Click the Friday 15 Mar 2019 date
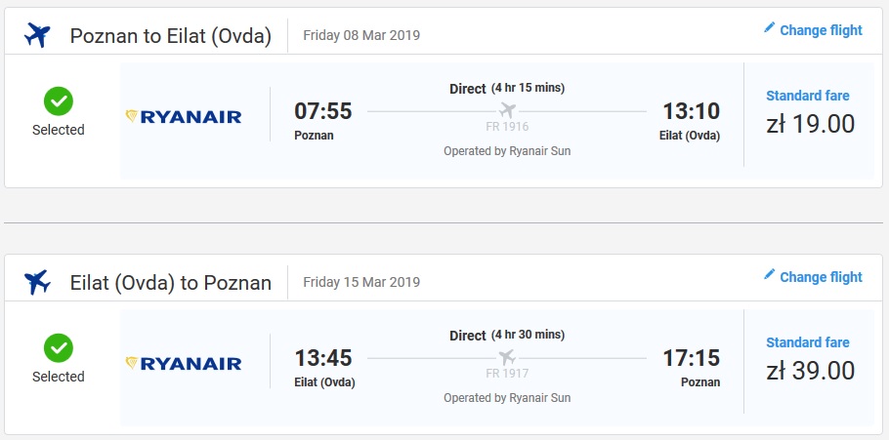Viewport: 889px width, 440px height. point(361,282)
